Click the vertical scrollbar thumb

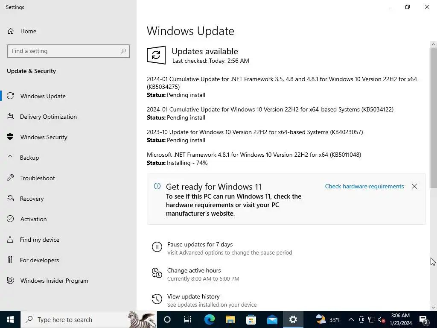tap(434, 118)
